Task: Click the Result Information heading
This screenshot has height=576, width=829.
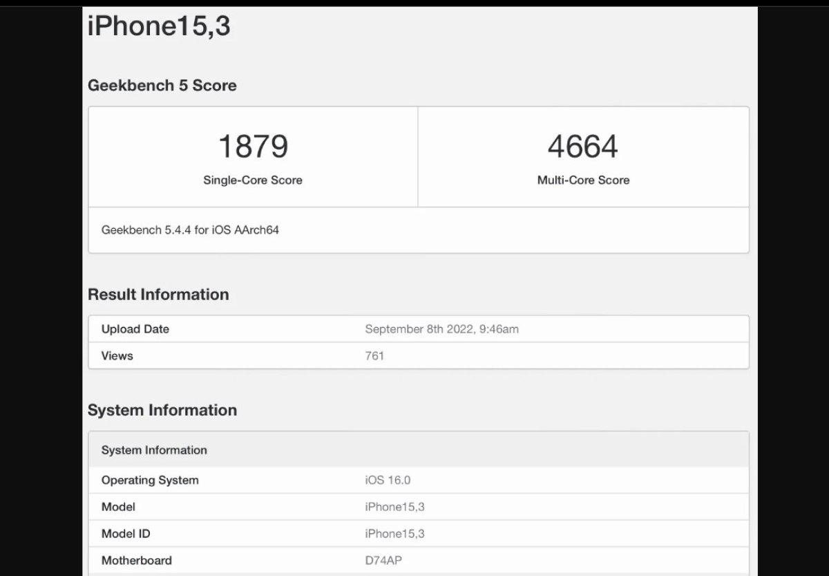Action: pos(158,295)
